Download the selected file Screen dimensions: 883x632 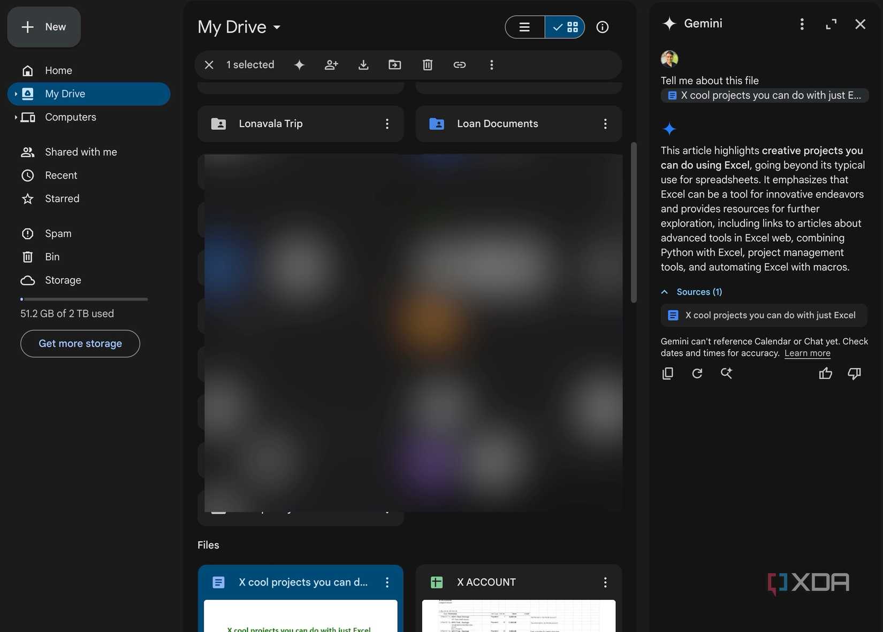363,65
